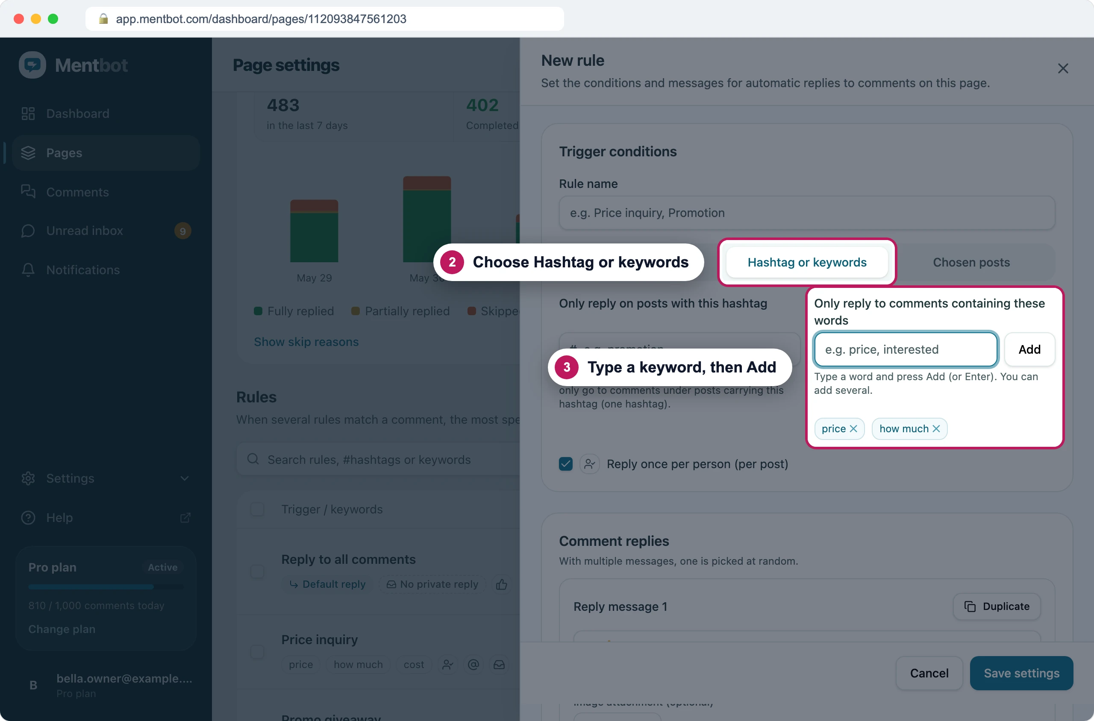Viewport: 1094px width, 721px height.
Task: Click the Search rules input field
Action: click(378, 459)
